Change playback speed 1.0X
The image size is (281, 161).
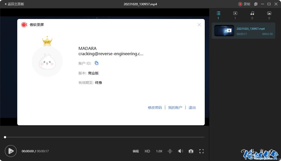[159, 151]
